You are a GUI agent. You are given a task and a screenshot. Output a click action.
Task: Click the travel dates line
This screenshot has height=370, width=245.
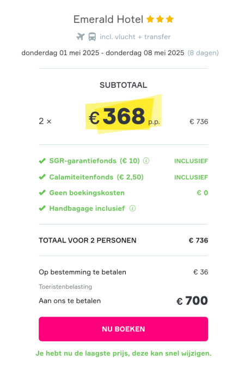[x=120, y=53]
